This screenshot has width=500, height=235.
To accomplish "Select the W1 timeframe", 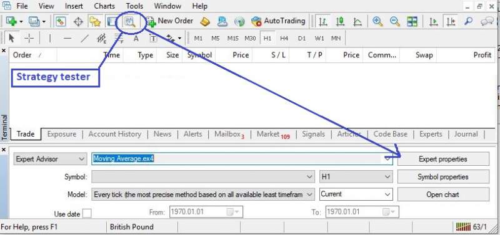I will (x=319, y=38).
